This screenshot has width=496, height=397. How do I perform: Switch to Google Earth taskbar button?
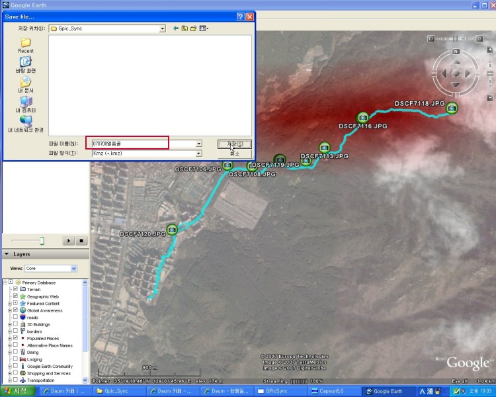click(388, 391)
